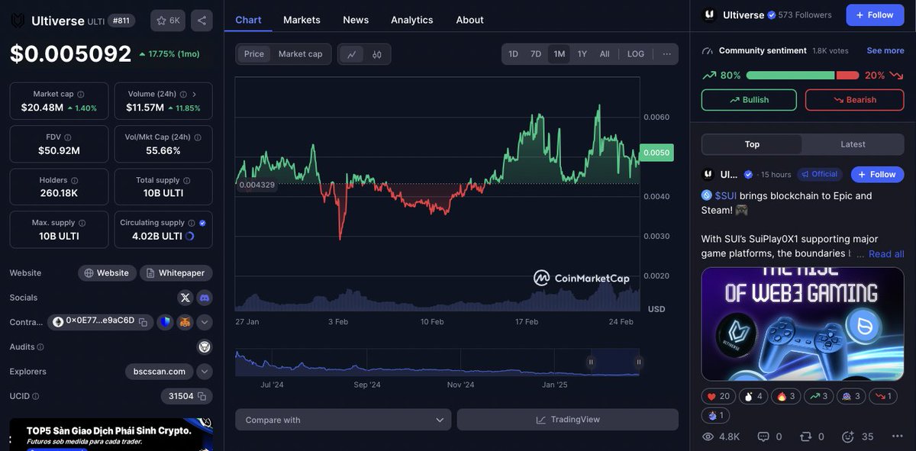The image size is (916, 451).
Task: Switch community feed to Latest
Action: 853,144
